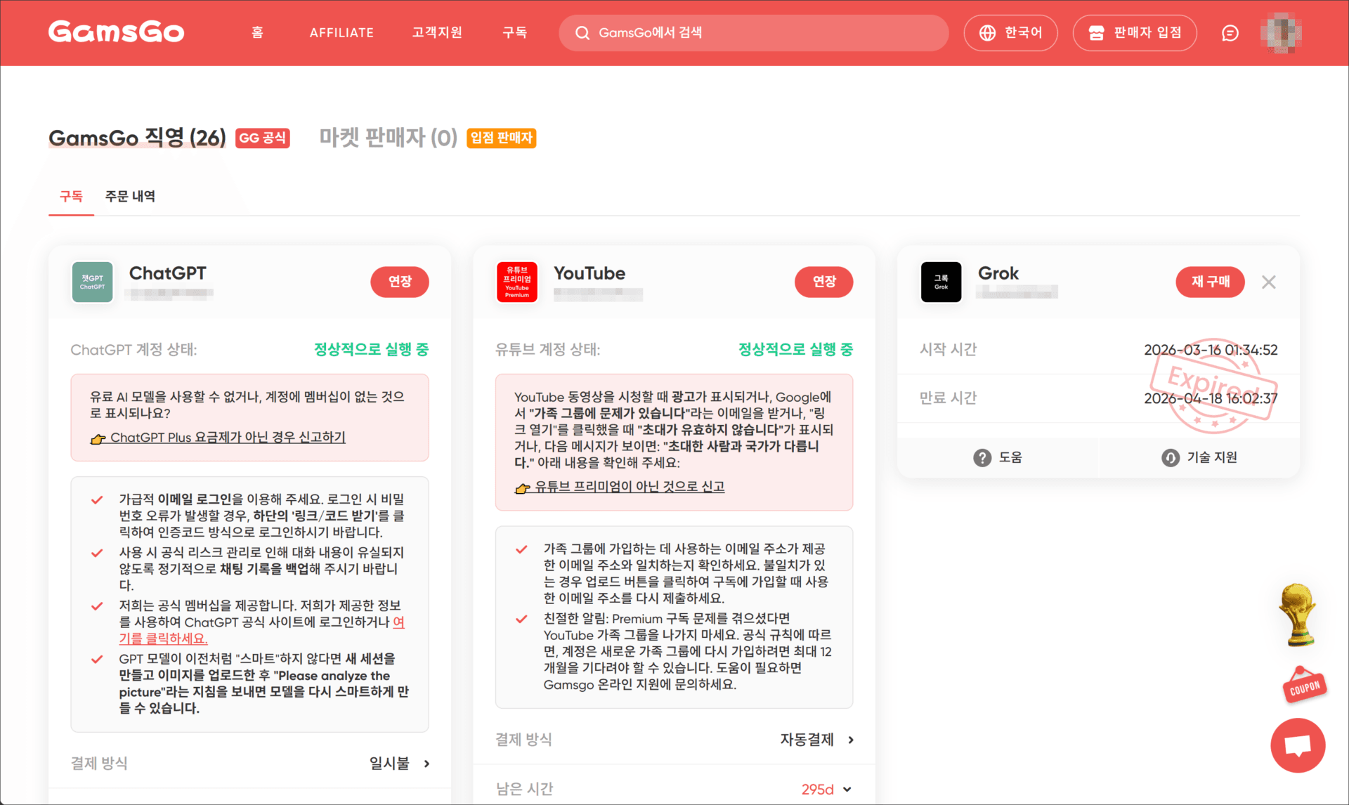Viewport: 1349px width, 805px height.
Task: Open the live chat floating button
Action: (x=1298, y=745)
